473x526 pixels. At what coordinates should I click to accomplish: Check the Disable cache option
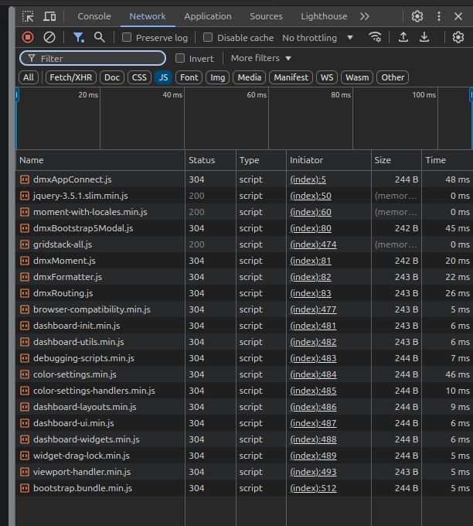pos(208,38)
